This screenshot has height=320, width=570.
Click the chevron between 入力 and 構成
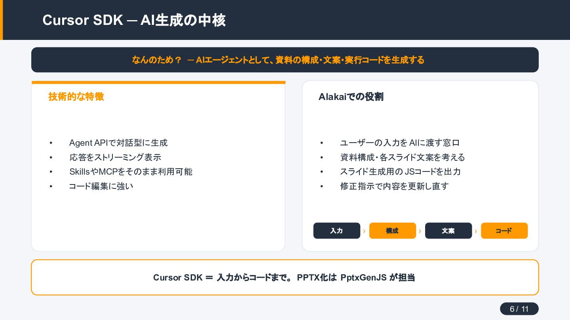tap(364, 231)
